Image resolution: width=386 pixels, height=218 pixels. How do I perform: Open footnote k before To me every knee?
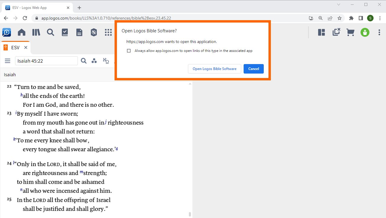14,139
